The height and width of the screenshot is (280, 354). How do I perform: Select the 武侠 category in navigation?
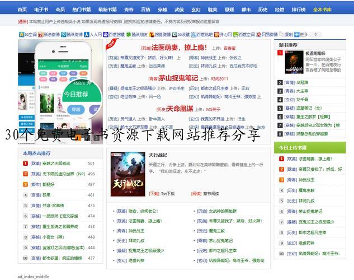(x=179, y=10)
